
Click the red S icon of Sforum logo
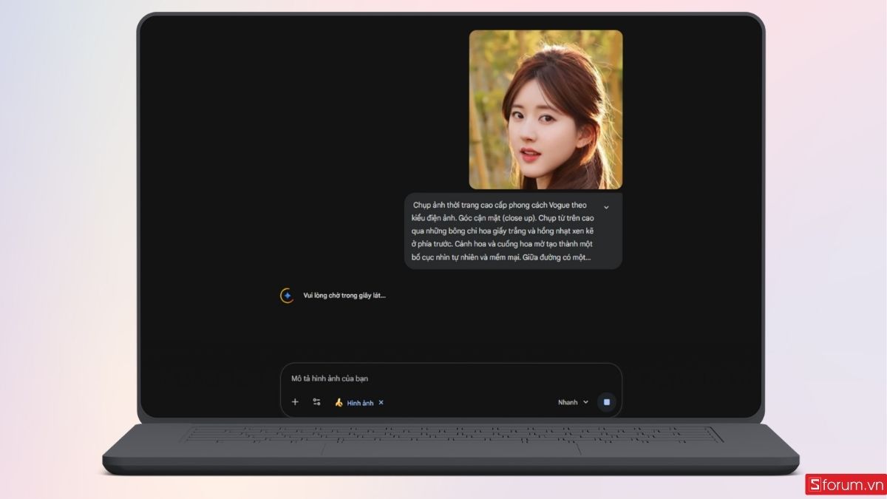(x=815, y=484)
